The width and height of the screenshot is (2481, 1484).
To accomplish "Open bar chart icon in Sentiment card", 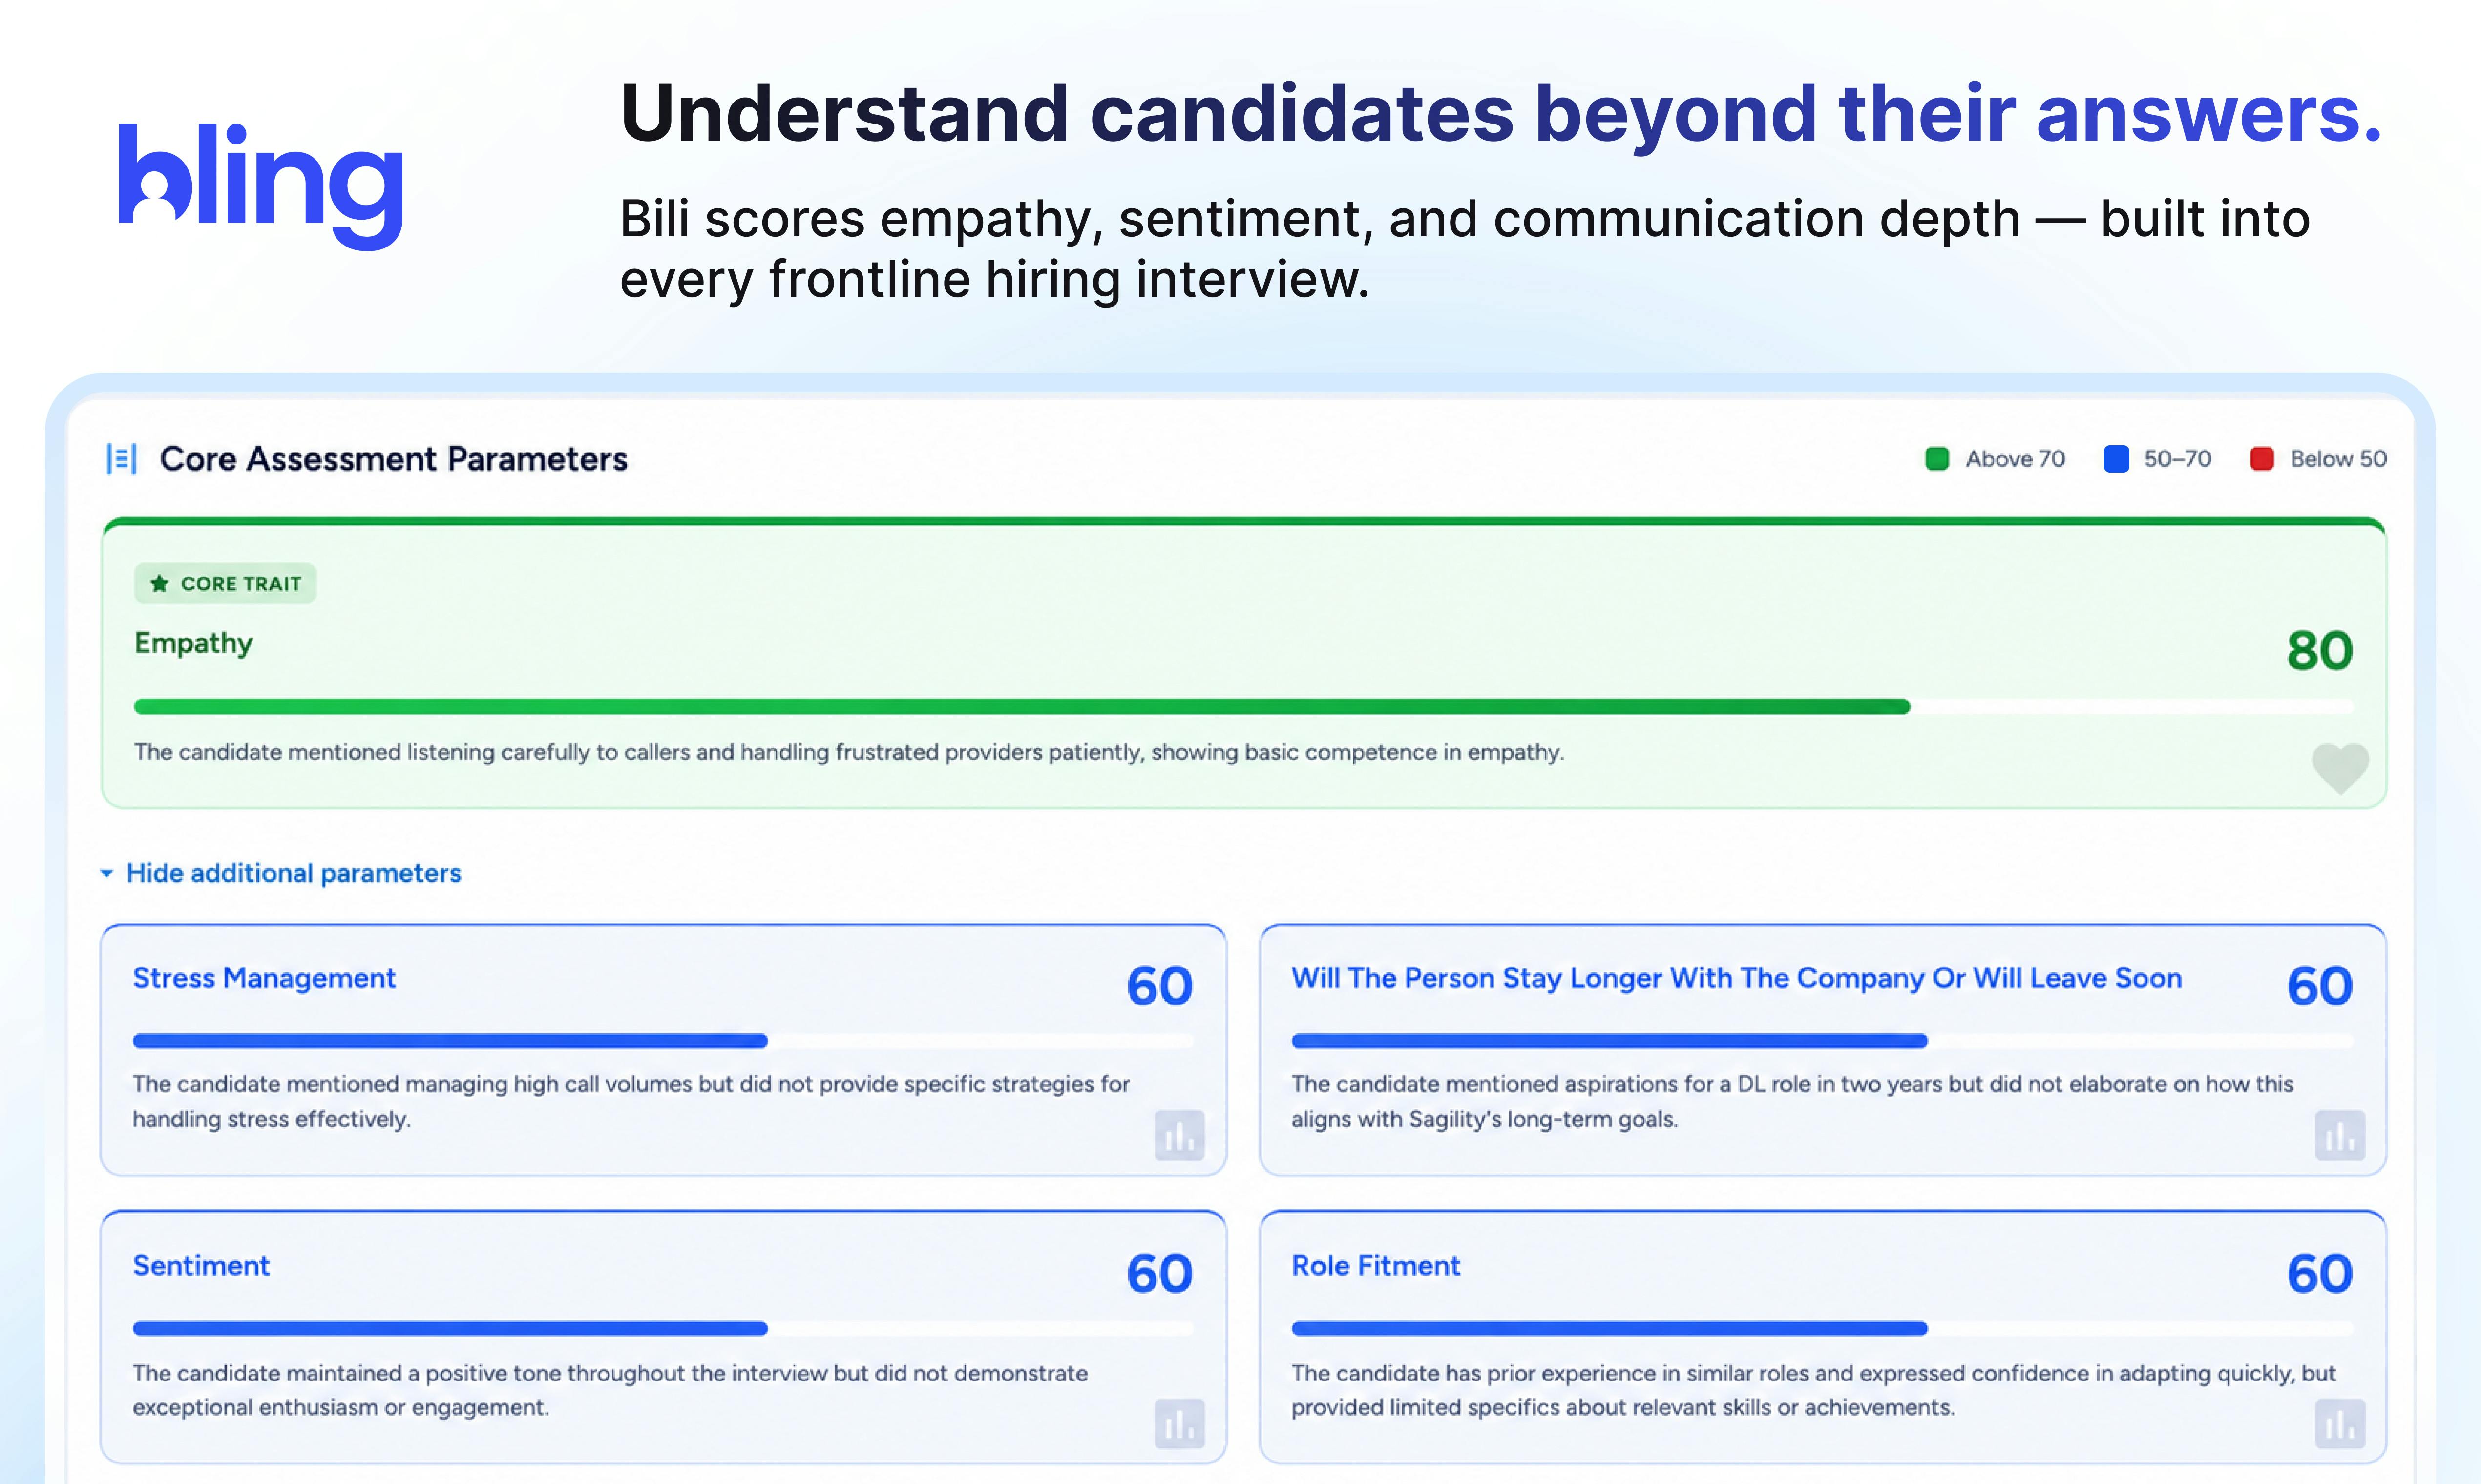I will click(1179, 1423).
